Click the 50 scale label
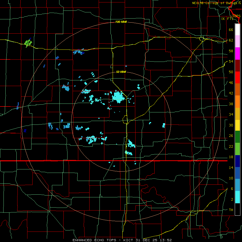 click(x=231, y=72)
